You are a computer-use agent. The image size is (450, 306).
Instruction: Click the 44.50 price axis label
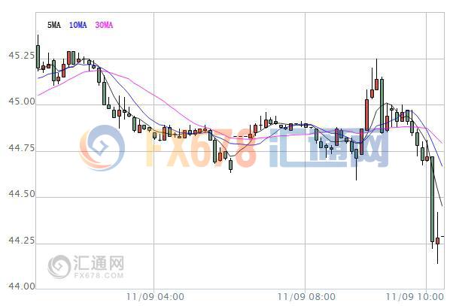21,194
